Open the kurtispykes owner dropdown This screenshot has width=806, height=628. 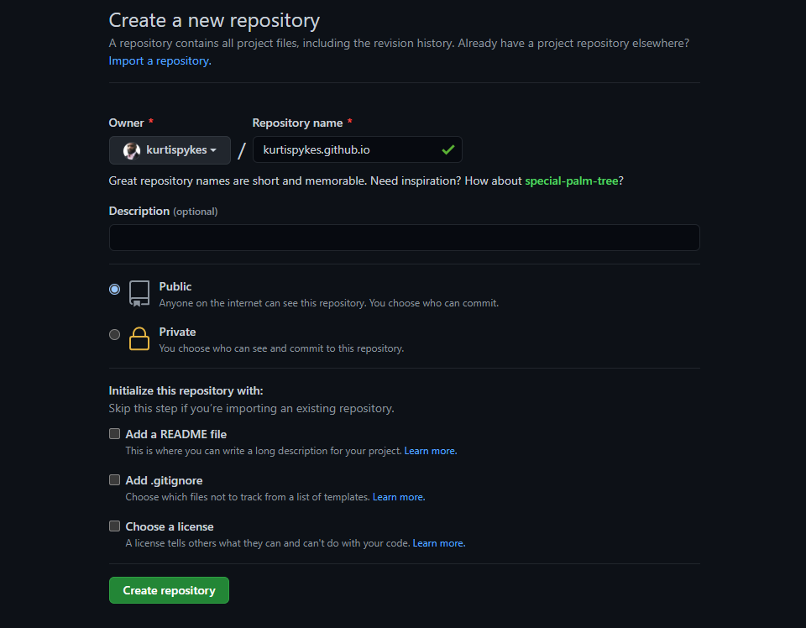coord(170,150)
